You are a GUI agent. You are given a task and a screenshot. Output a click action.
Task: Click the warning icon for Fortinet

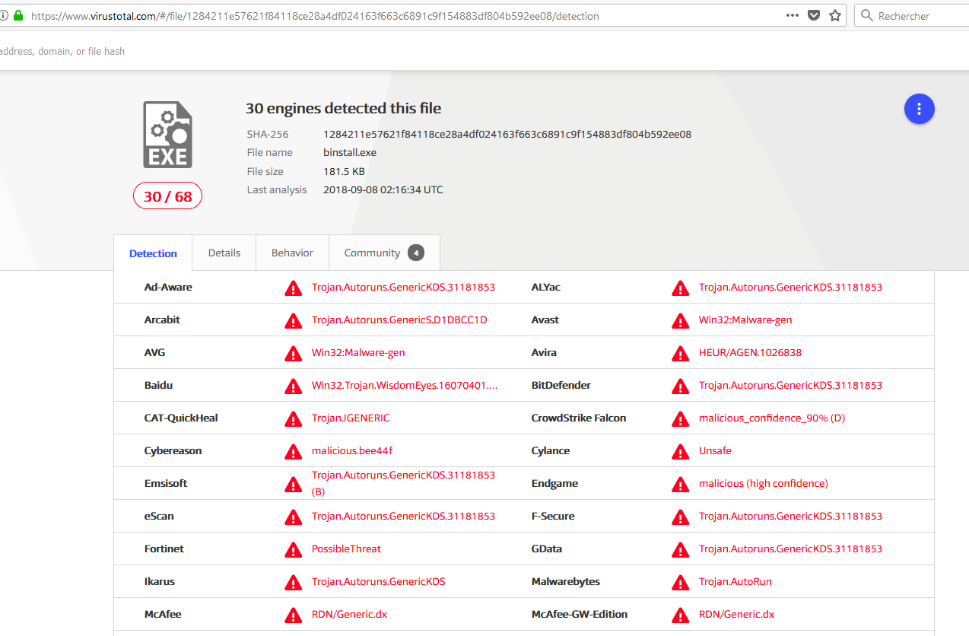(293, 549)
